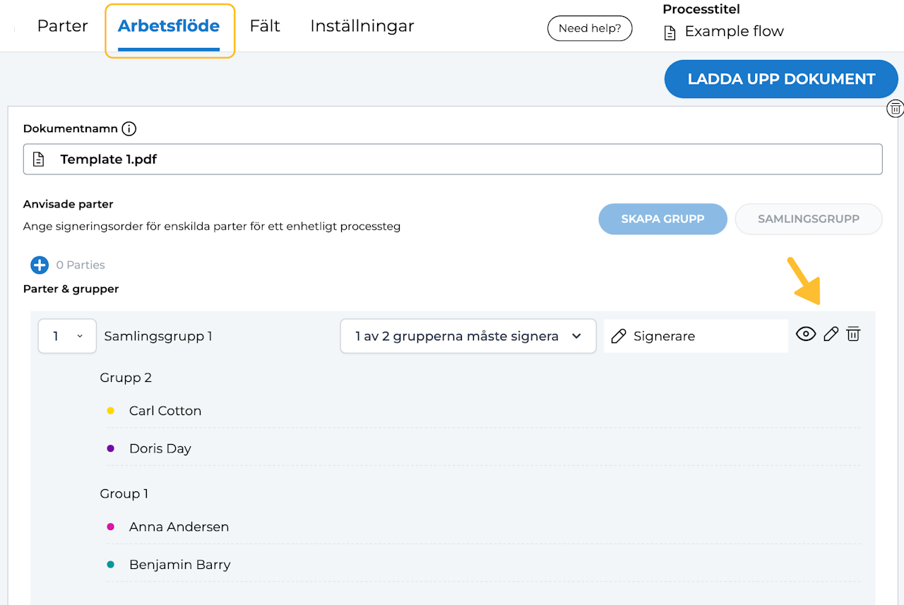Open the signing order number dropdown
904x605 pixels.
click(67, 337)
